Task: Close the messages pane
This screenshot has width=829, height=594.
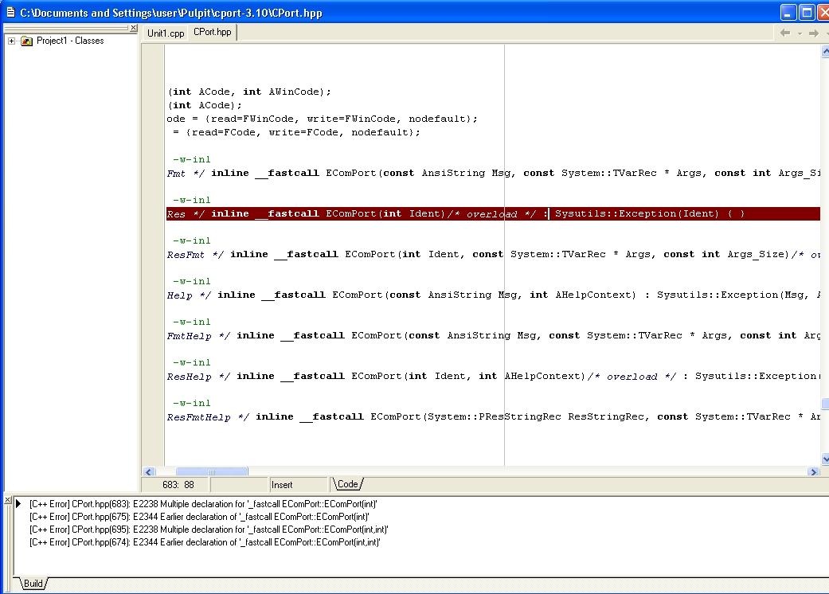Action: 7,499
